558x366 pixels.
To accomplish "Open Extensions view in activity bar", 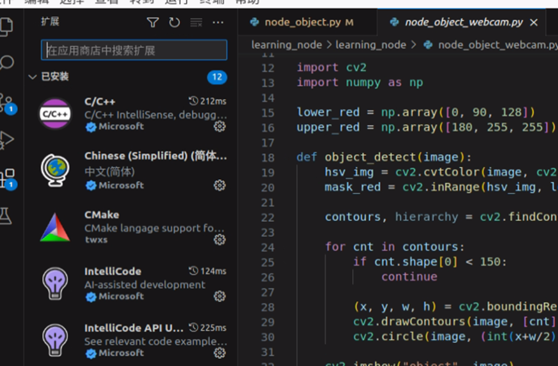I will click(8, 178).
